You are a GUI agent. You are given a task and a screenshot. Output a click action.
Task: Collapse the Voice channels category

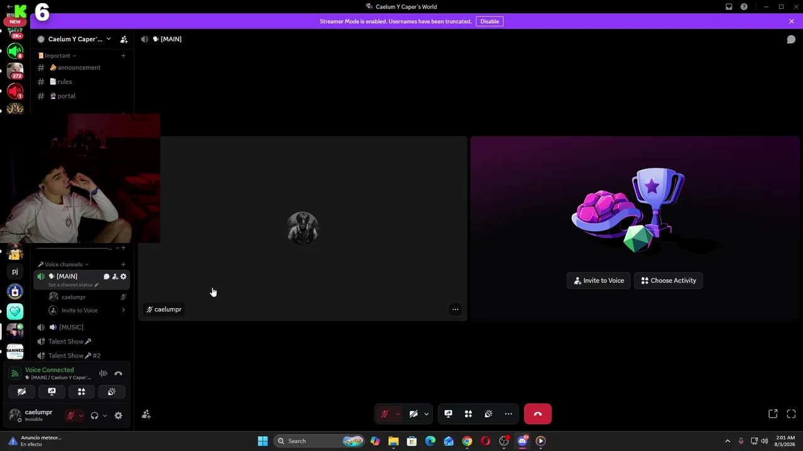coord(63,264)
